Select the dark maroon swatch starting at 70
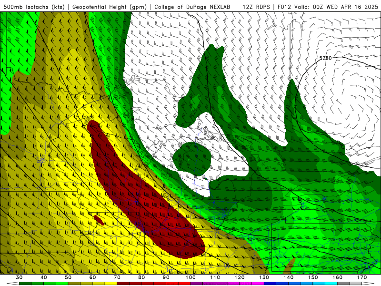The image size is (381, 286). click(x=123, y=284)
